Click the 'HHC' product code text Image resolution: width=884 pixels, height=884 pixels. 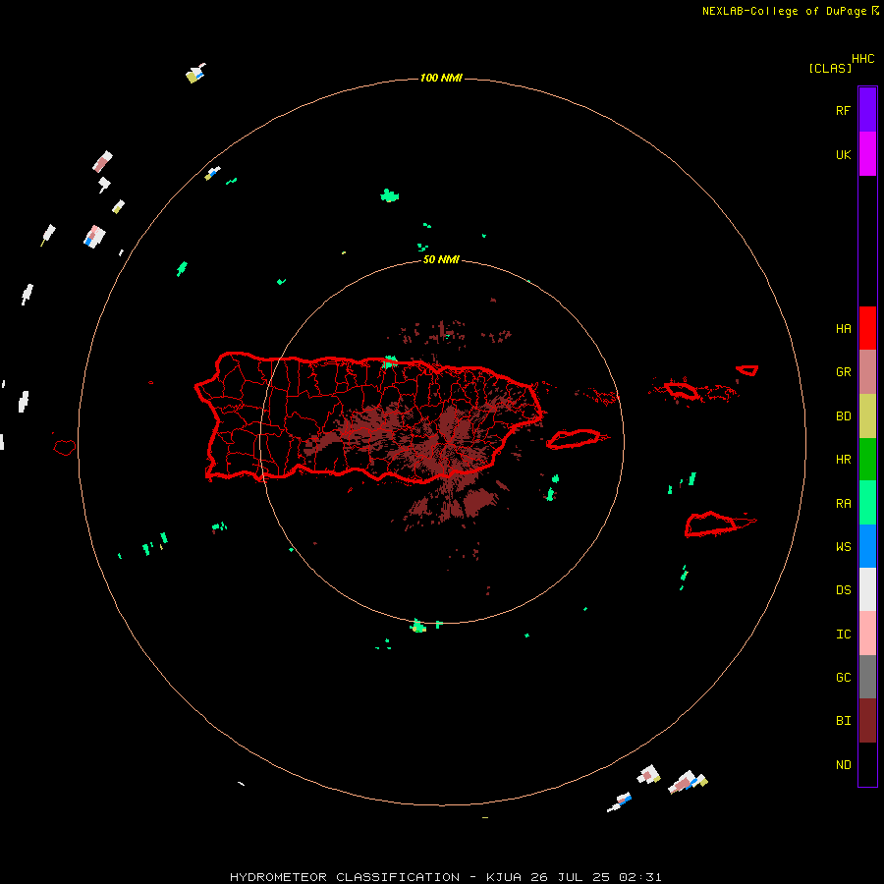pyautogui.click(x=862, y=59)
